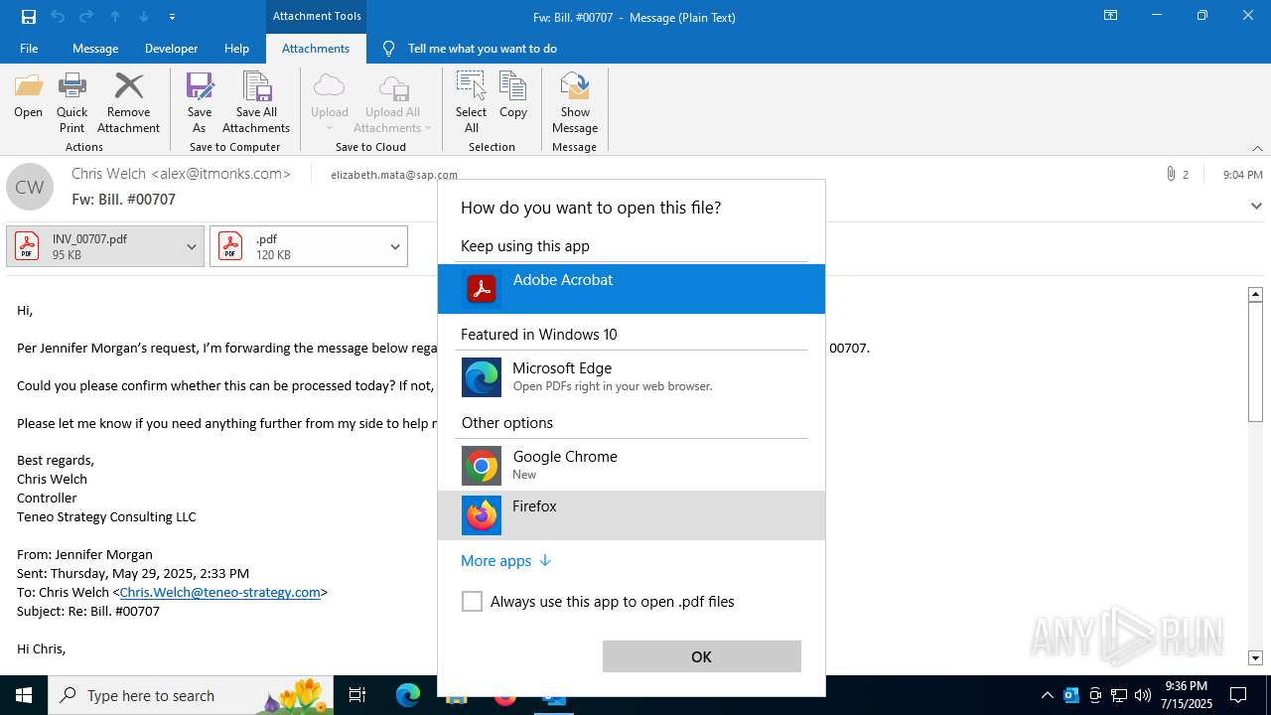
Task: Click the Remove Attachment button
Action: coord(128,102)
